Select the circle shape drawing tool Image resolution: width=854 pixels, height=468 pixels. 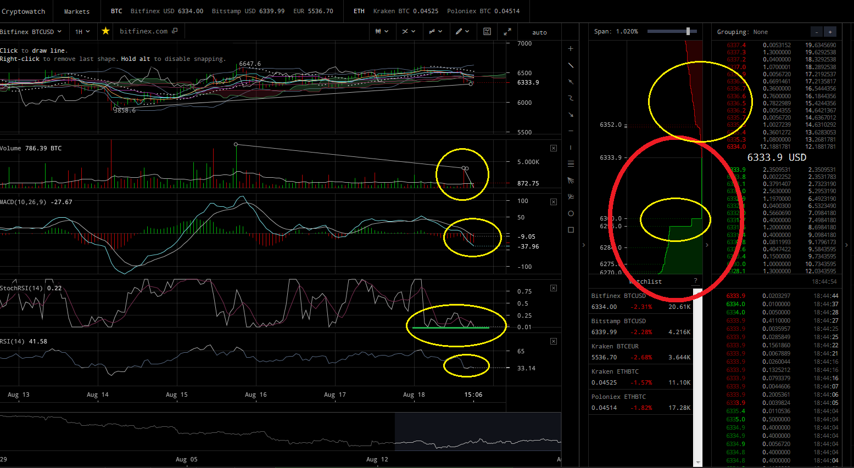pos(571,213)
